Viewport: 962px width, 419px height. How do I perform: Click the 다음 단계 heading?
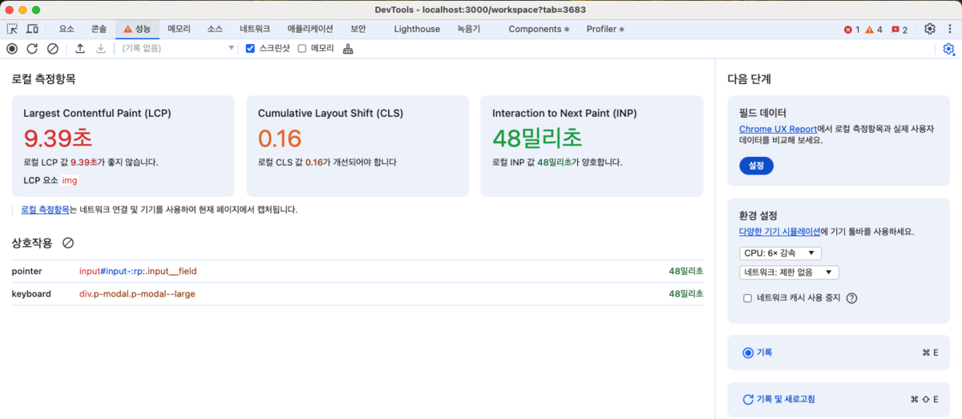pos(749,79)
